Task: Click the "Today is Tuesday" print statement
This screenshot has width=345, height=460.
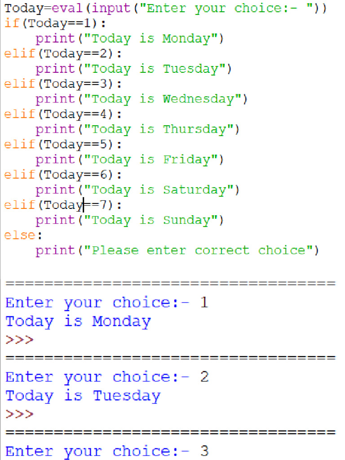Action: pyautogui.click(x=133, y=69)
